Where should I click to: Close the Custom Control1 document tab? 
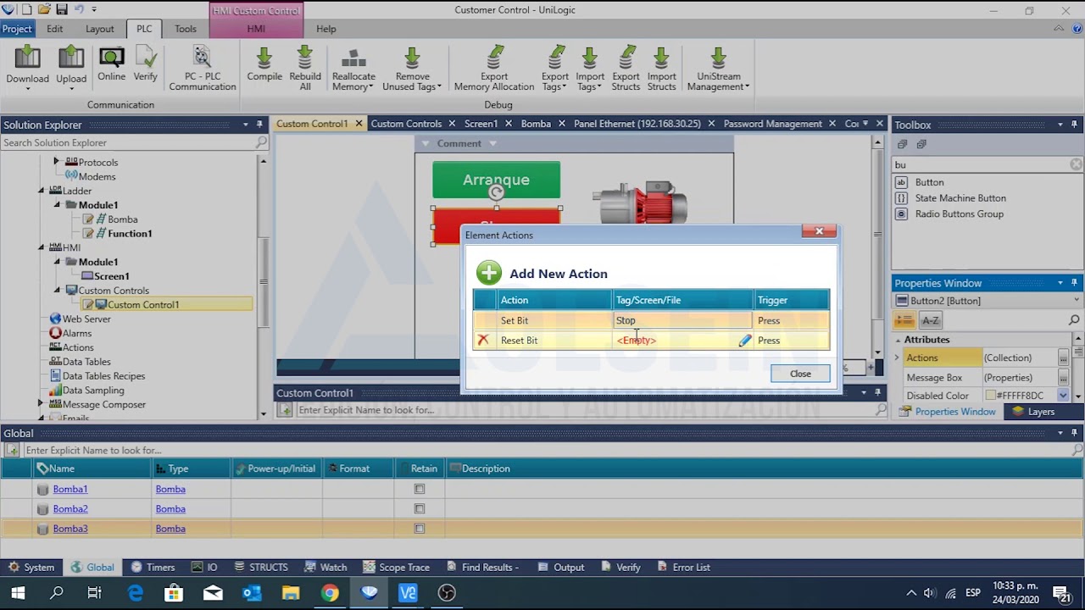pos(359,124)
